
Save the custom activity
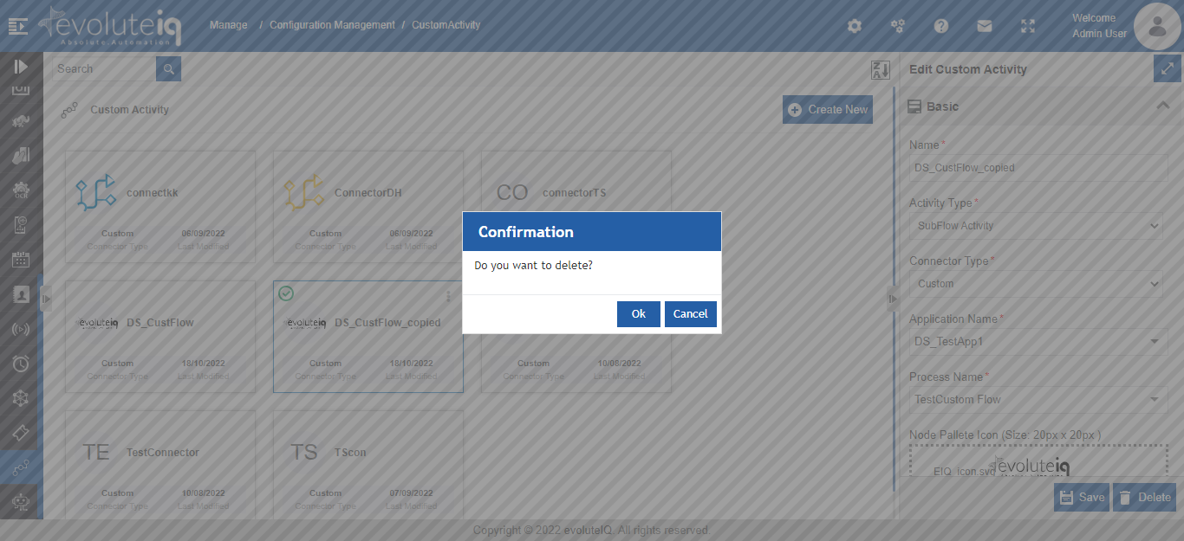tap(1082, 497)
